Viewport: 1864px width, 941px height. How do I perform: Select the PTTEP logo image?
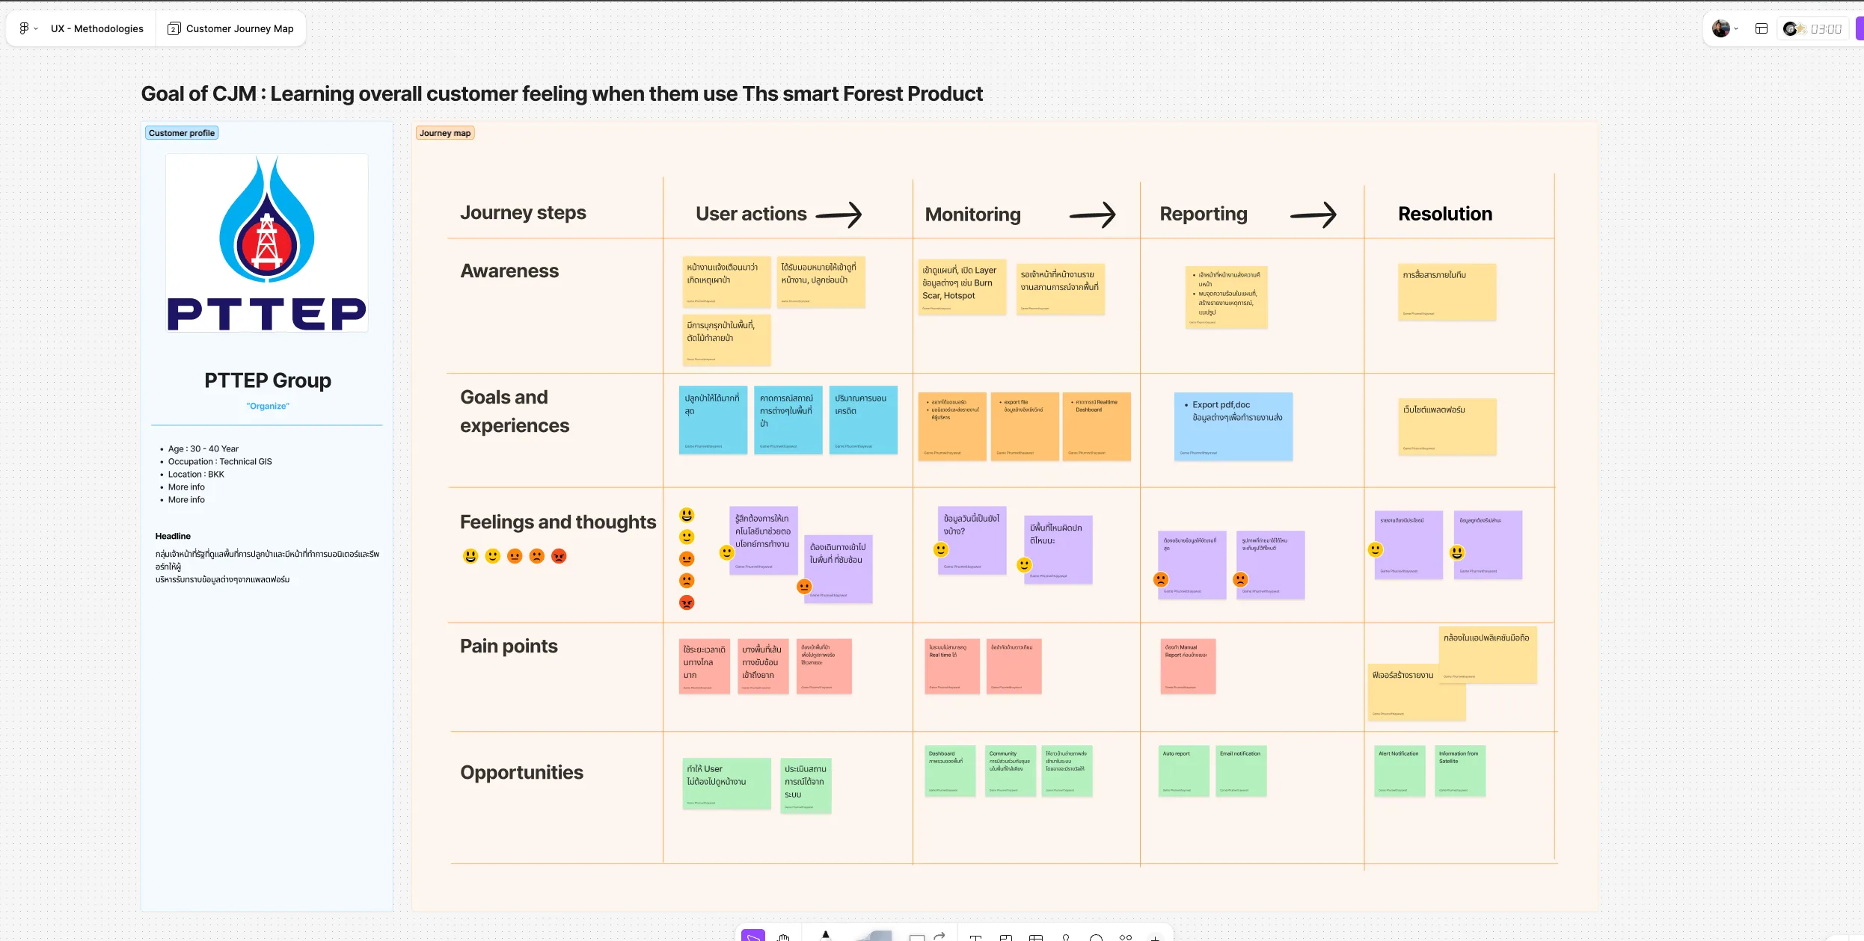tap(267, 243)
